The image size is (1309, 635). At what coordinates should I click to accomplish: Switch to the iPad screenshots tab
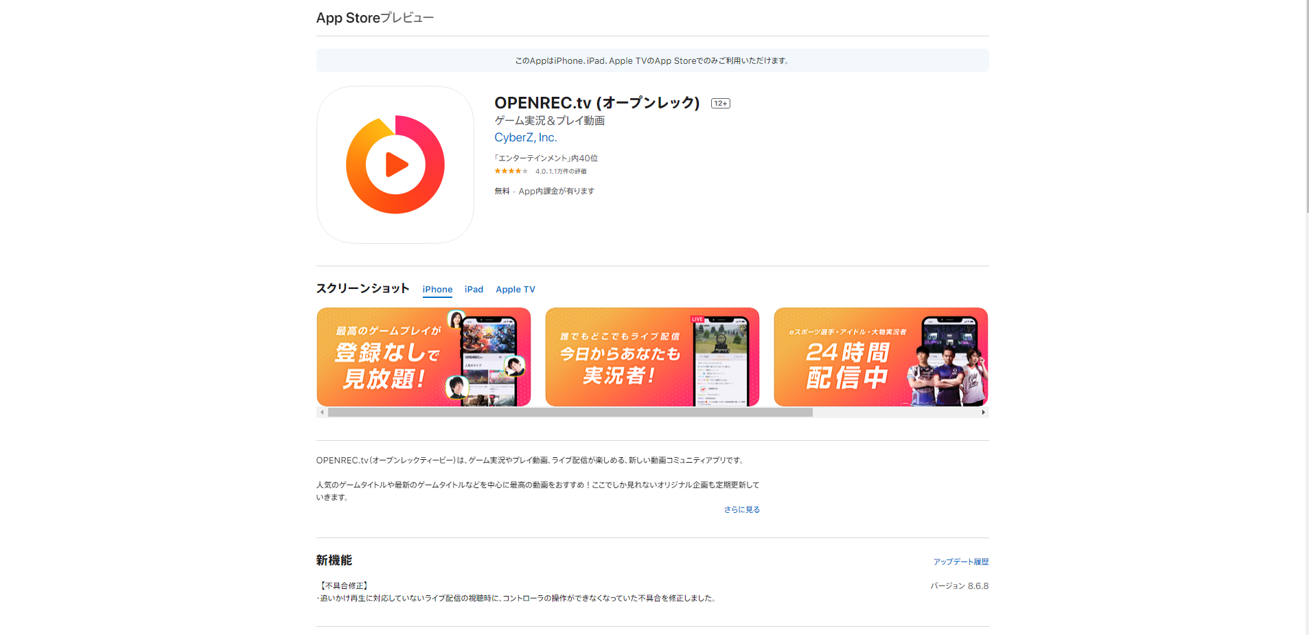tap(474, 290)
